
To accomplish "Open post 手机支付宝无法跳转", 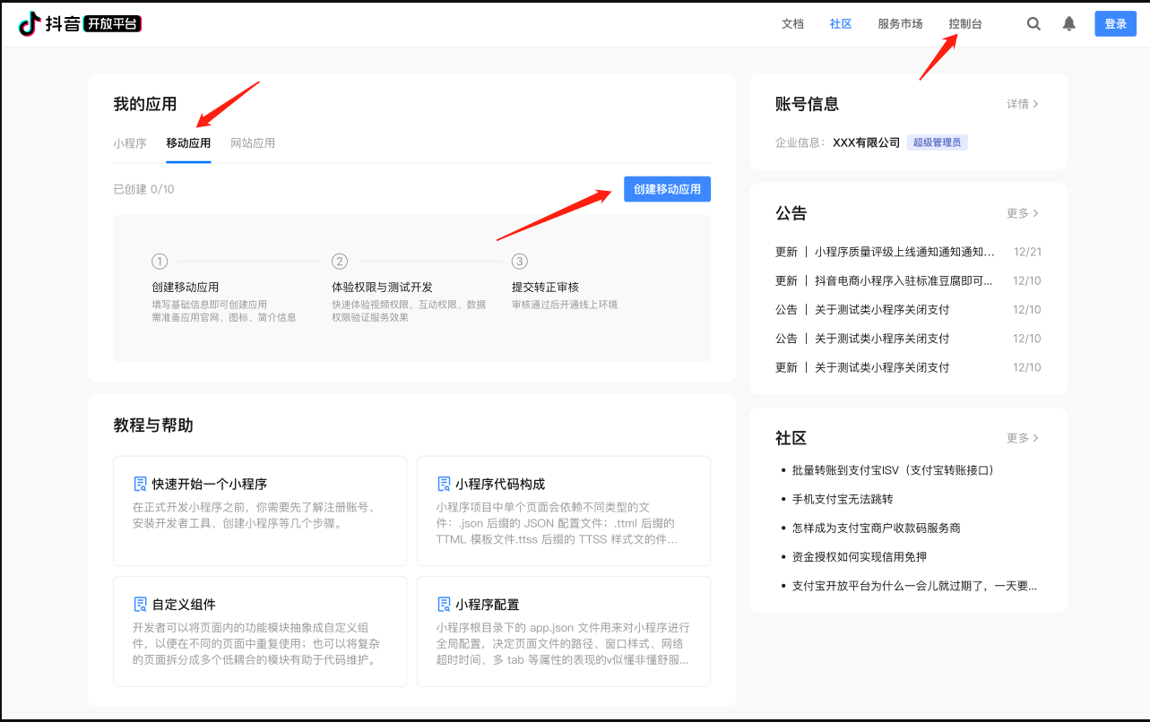I will (843, 499).
